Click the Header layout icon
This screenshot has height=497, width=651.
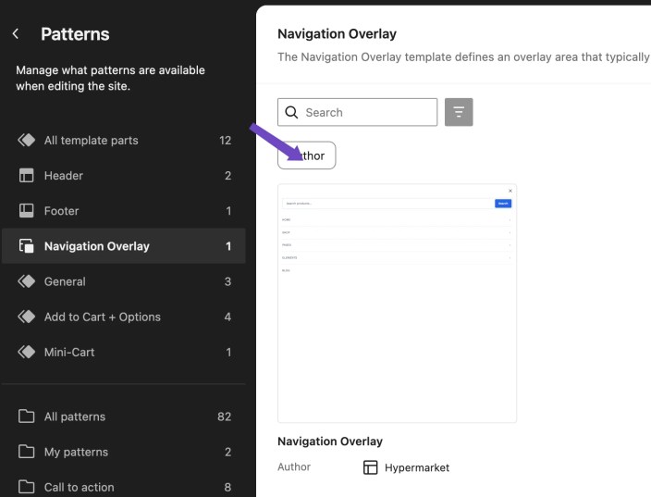26,175
